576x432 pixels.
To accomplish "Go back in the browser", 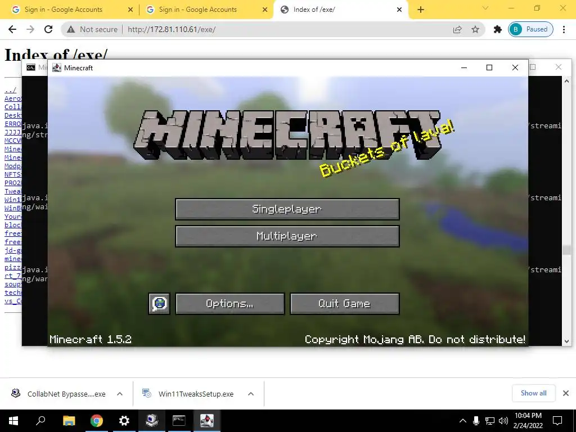I will tap(12, 29).
